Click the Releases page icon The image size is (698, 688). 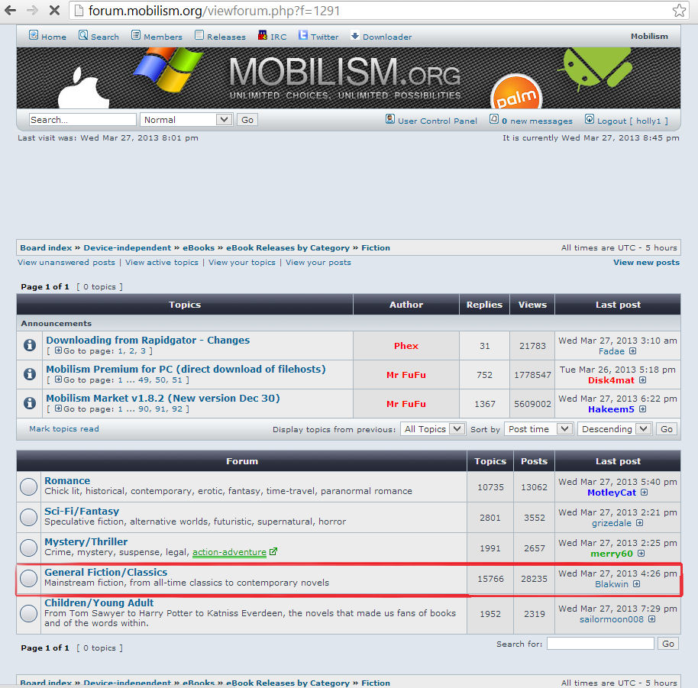coord(199,35)
